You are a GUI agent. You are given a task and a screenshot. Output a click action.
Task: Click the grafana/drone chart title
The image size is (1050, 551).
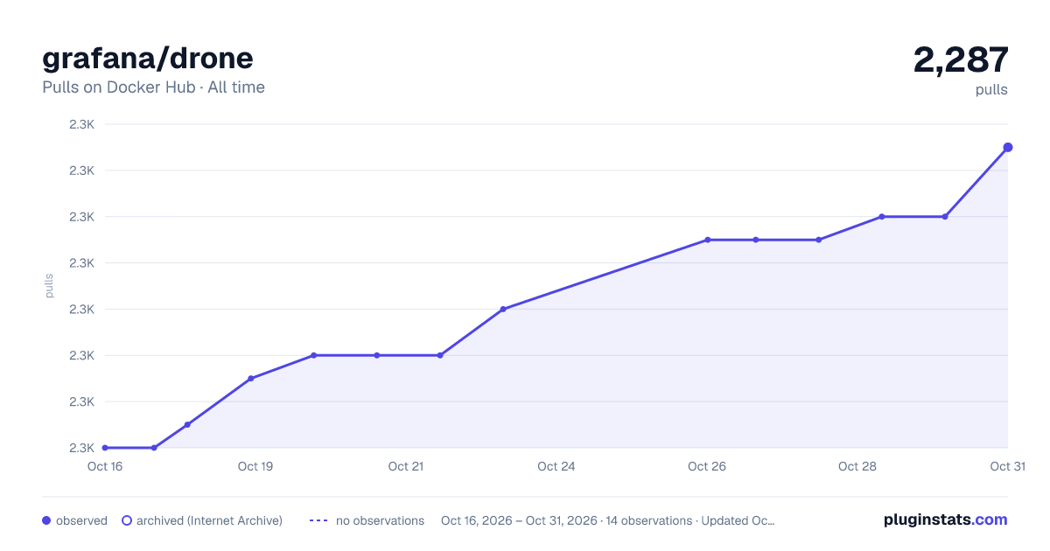click(x=148, y=58)
